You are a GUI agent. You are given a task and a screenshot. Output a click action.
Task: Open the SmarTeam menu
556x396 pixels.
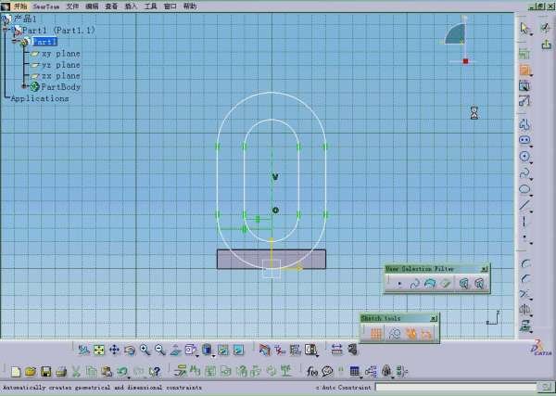point(46,6)
